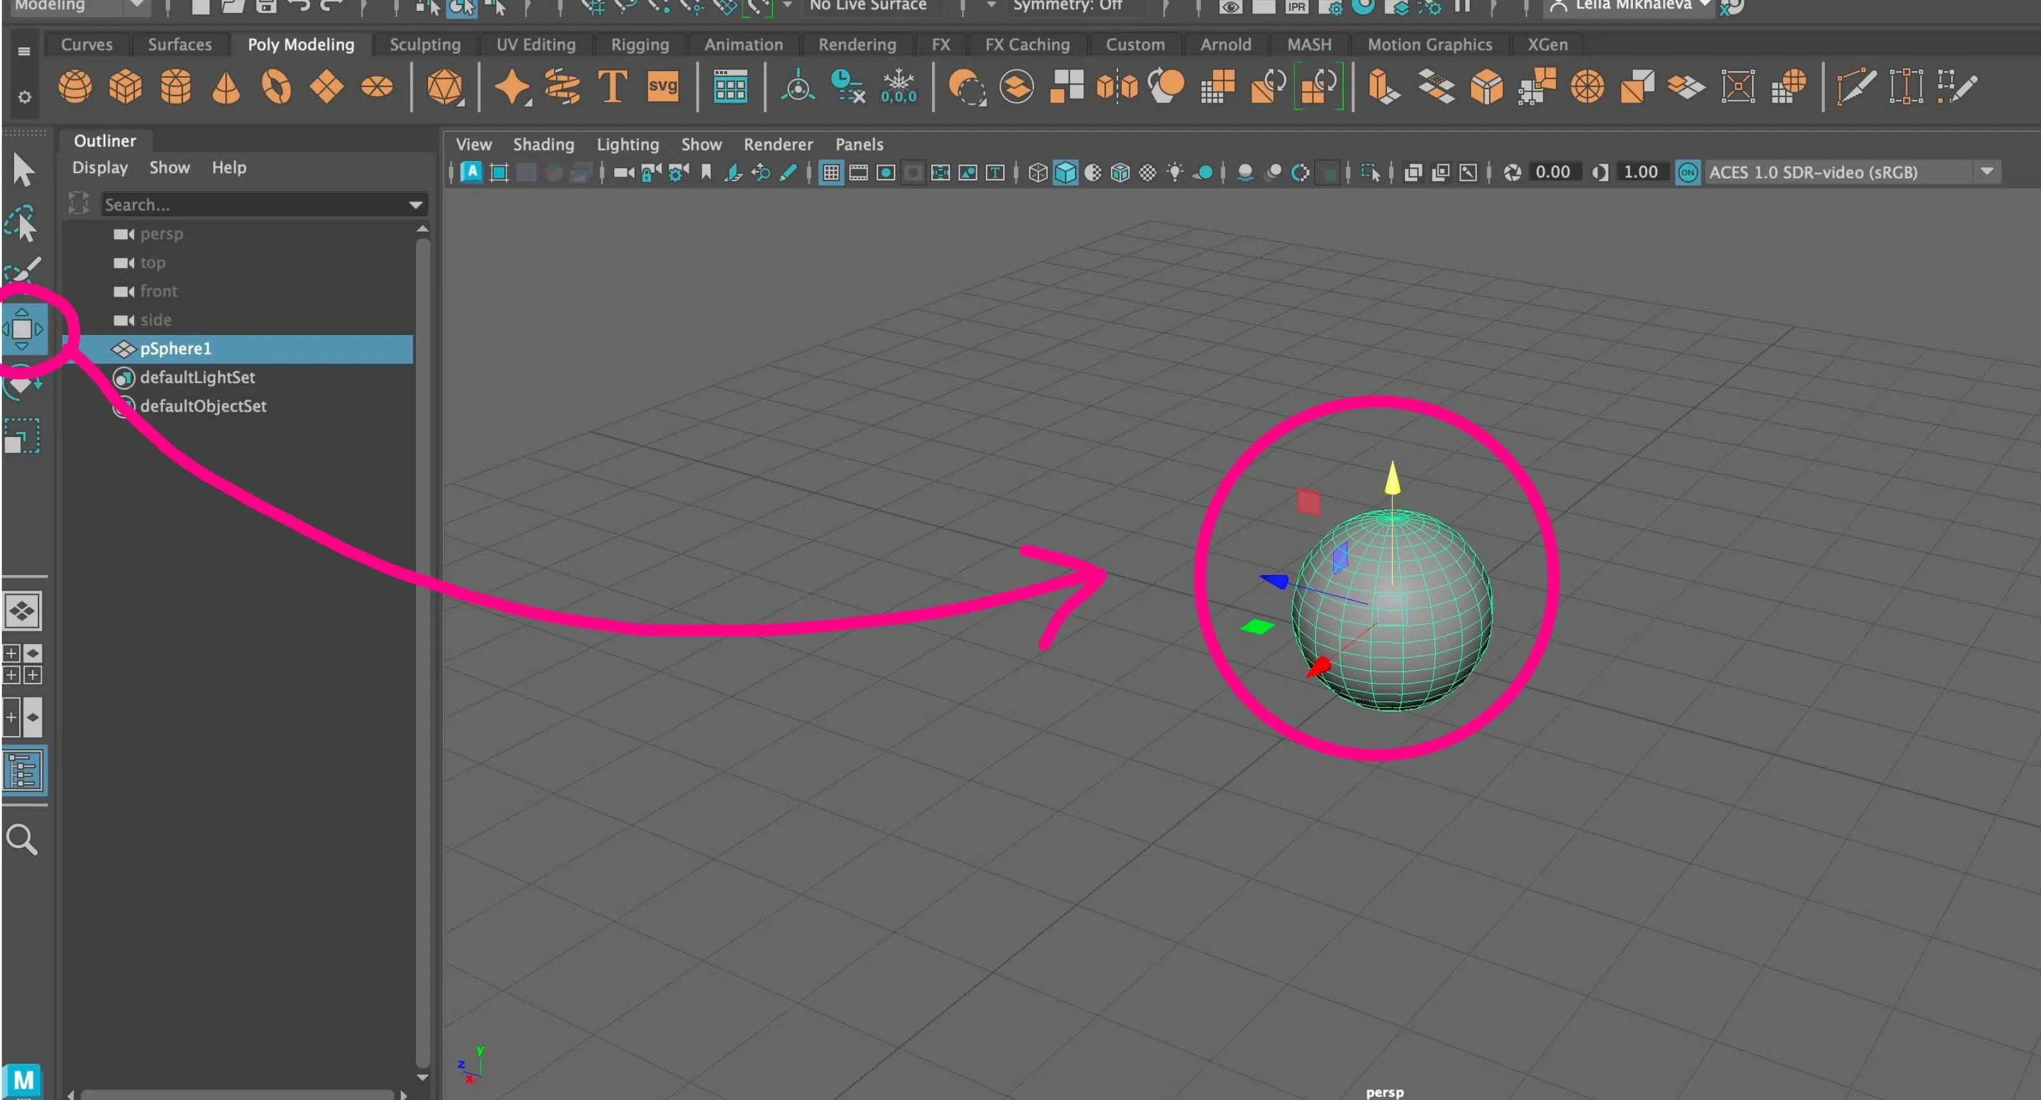2041x1100 pixels.
Task: Toggle the view transform ON button
Action: click(1689, 172)
